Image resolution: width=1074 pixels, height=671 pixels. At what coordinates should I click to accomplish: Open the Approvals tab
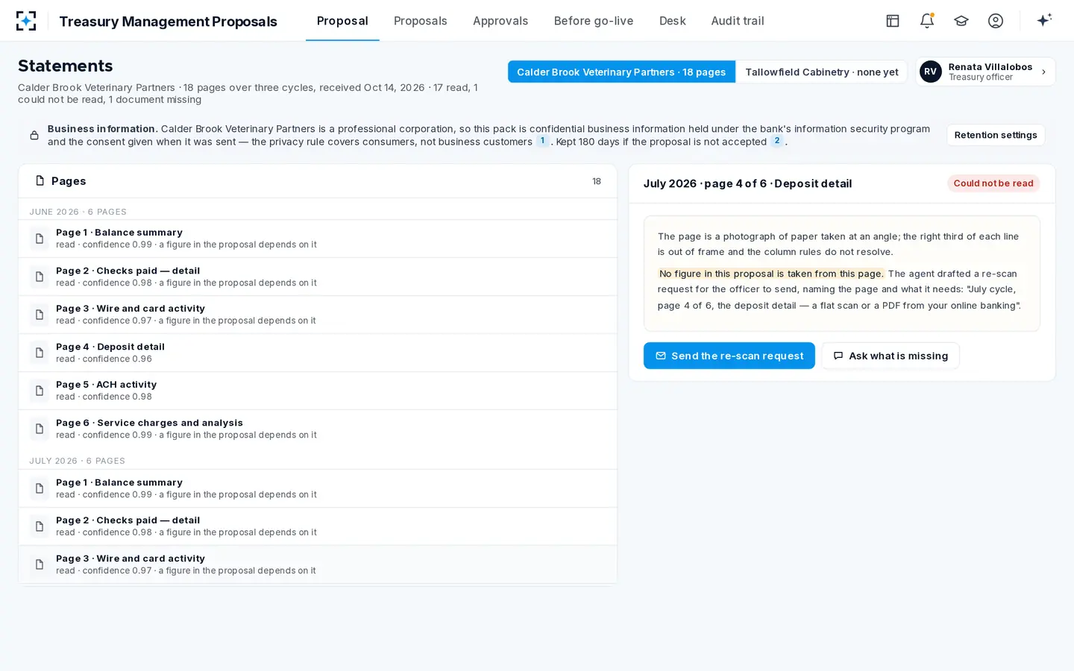[500, 21]
